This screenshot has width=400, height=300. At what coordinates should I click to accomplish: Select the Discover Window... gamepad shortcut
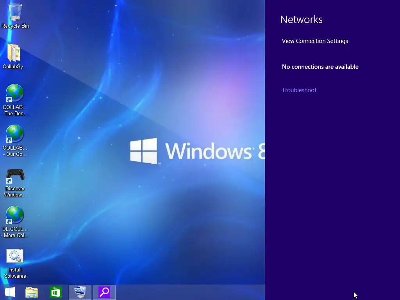[x=15, y=183]
